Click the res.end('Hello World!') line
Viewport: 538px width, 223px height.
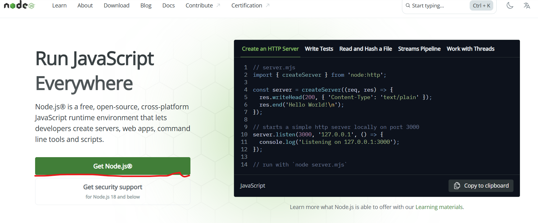coord(302,105)
